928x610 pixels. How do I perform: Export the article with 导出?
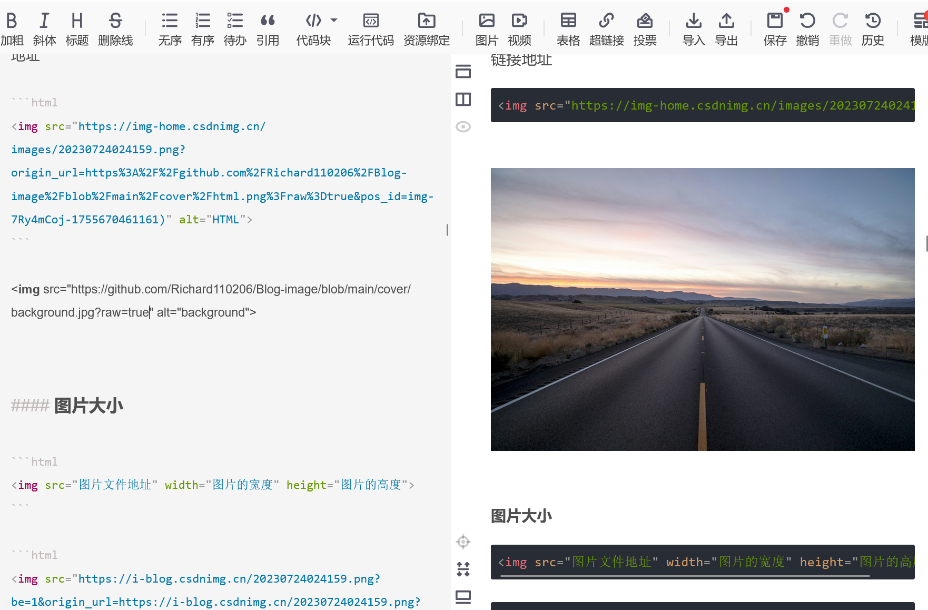click(x=726, y=29)
